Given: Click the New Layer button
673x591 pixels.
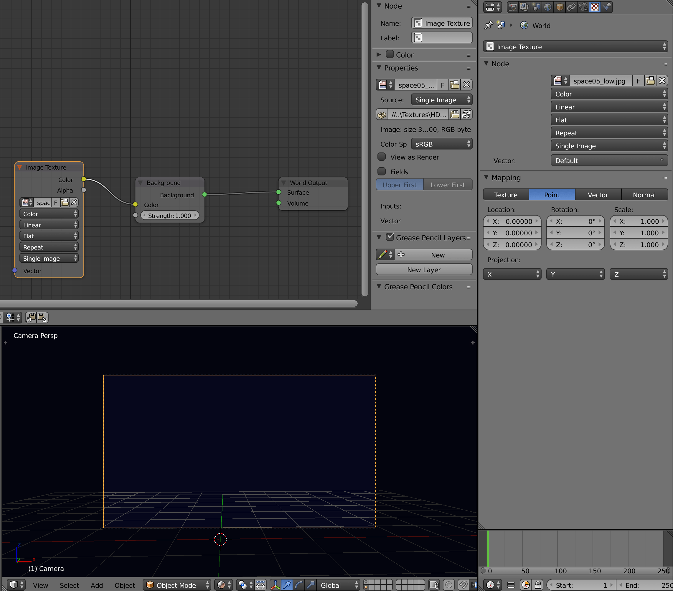Looking at the screenshot, I should pos(424,269).
